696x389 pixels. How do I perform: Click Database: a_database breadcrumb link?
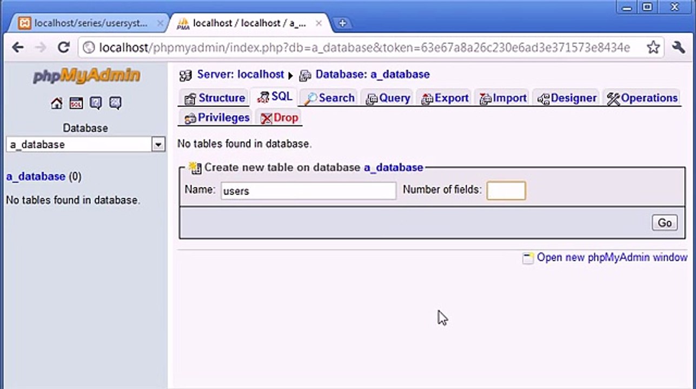tap(373, 75)
